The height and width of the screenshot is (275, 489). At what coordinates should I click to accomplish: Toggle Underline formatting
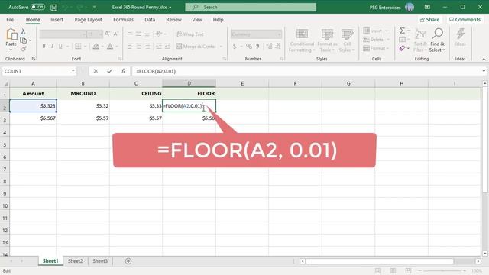tap(60, 46)
